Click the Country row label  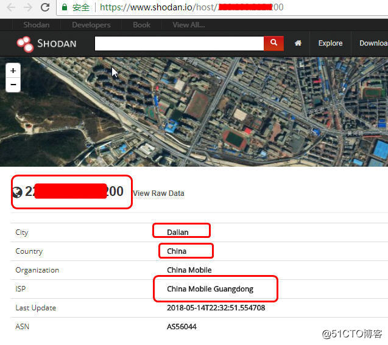29,251
